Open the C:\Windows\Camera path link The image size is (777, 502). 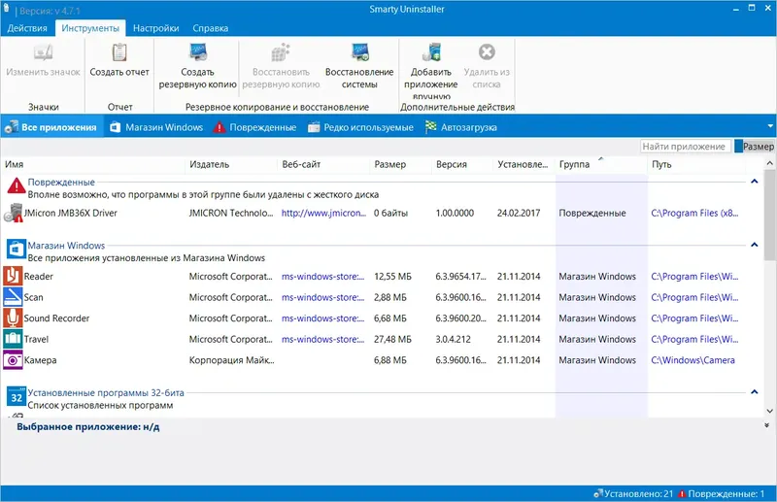[x=692, y=360]
